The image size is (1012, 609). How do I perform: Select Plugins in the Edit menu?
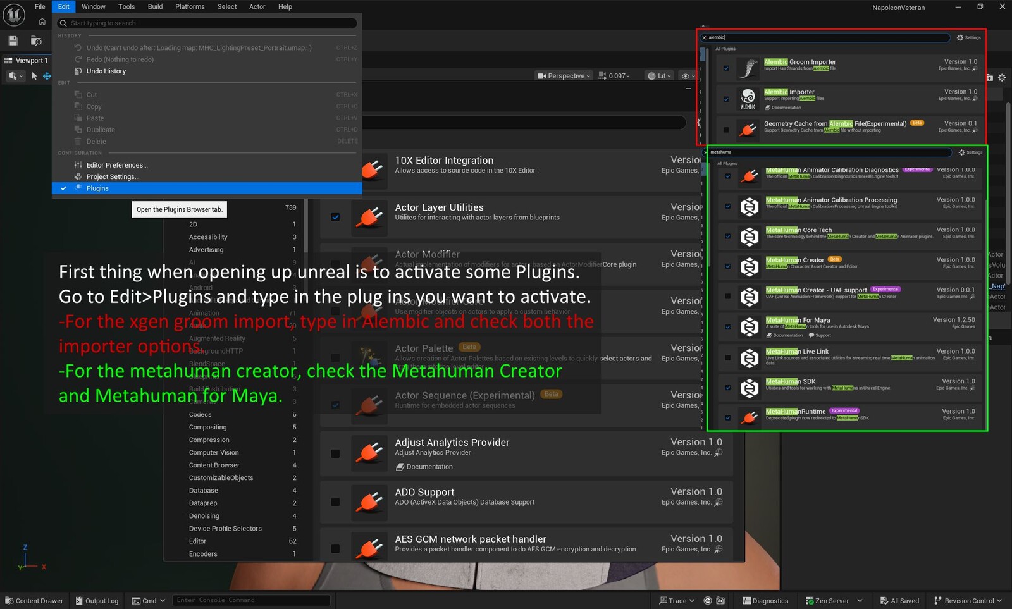click(x=207, y=188)
